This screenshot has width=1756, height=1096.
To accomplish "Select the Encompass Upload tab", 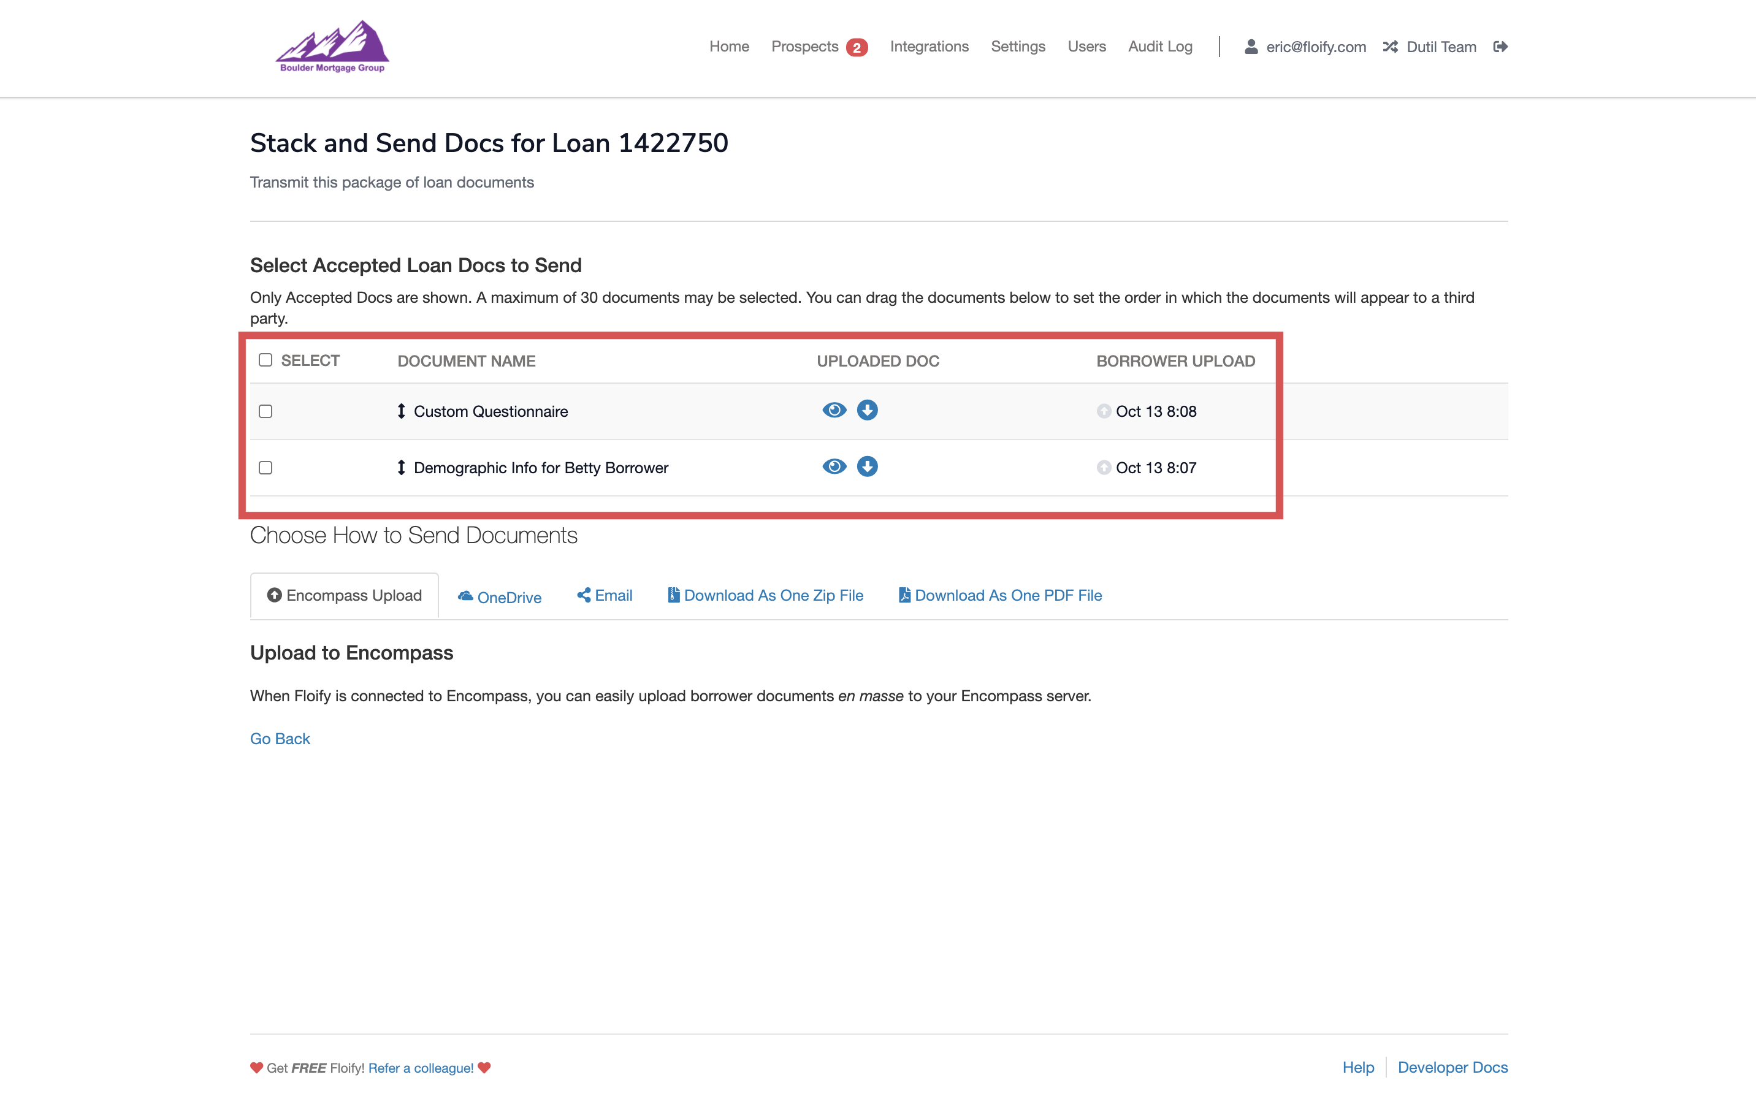I will (x=345, y=595).
